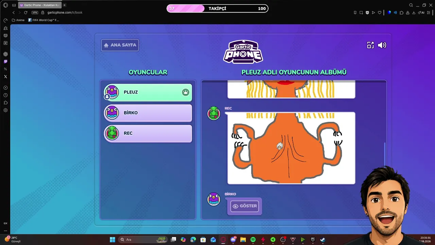Viewport: 435px width, 245px height.
Task: Select player REC in the players list
Action: click(x=148, y=133)
